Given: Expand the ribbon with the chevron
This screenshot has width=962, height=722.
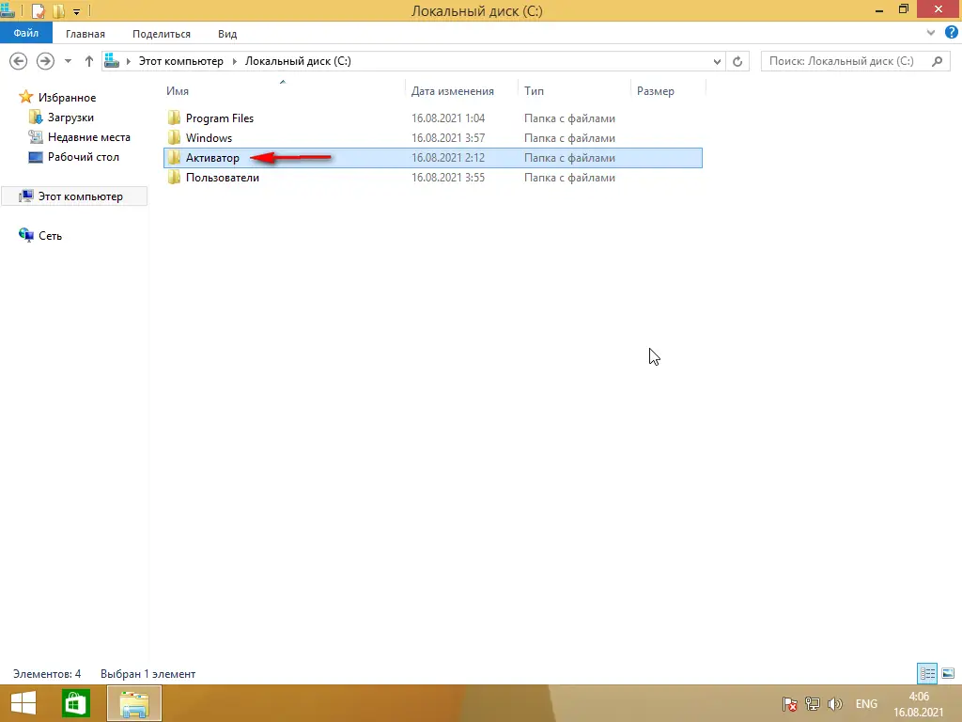Looking at the screenshot, I should (931, 33).
